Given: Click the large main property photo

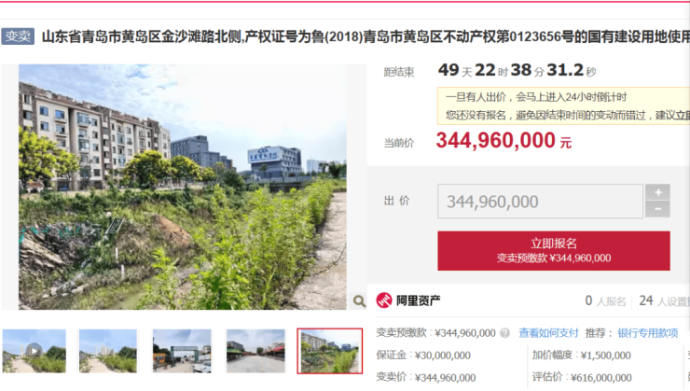Looking at the screenshot, I should [183, 187].
